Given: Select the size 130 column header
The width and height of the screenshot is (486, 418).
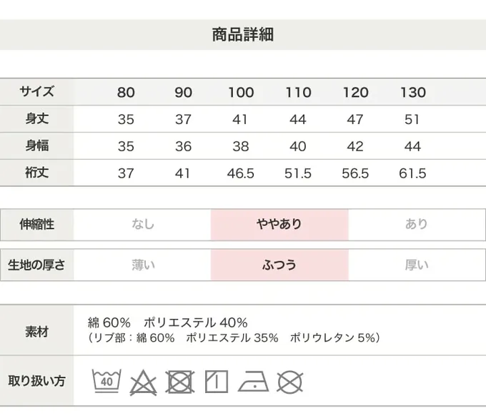Looking at the screenshot, I should 413,92.
